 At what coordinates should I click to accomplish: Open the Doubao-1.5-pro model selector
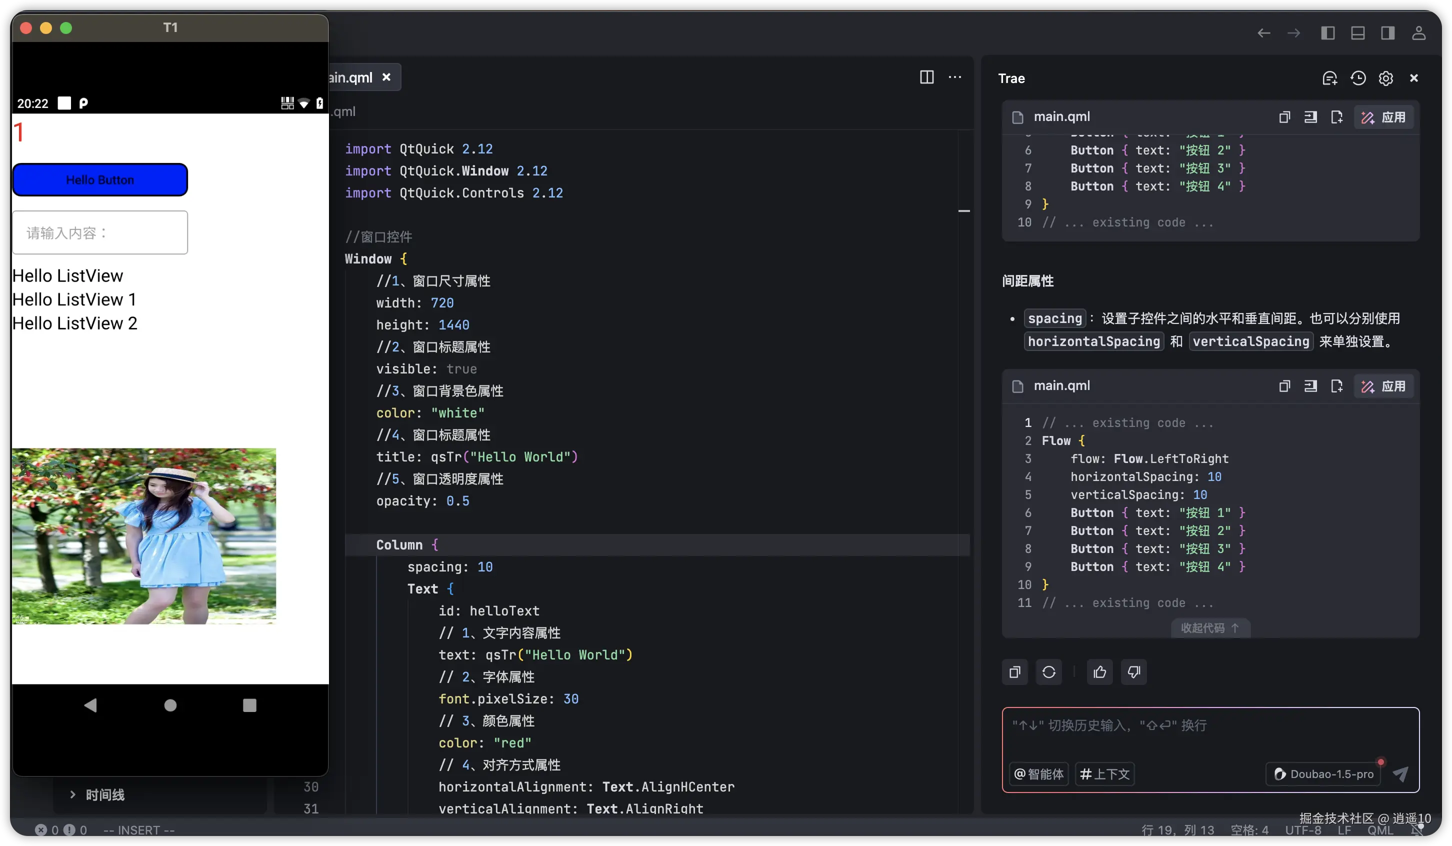1323,774
